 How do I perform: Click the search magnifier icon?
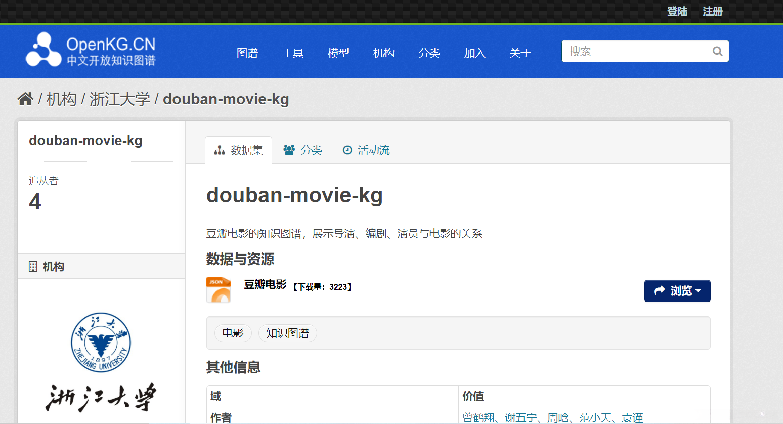(717, 51)
